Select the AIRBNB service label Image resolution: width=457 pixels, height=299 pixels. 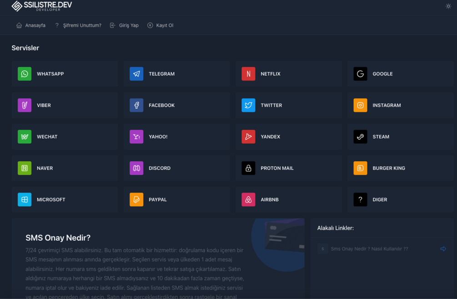click(270, 200)
